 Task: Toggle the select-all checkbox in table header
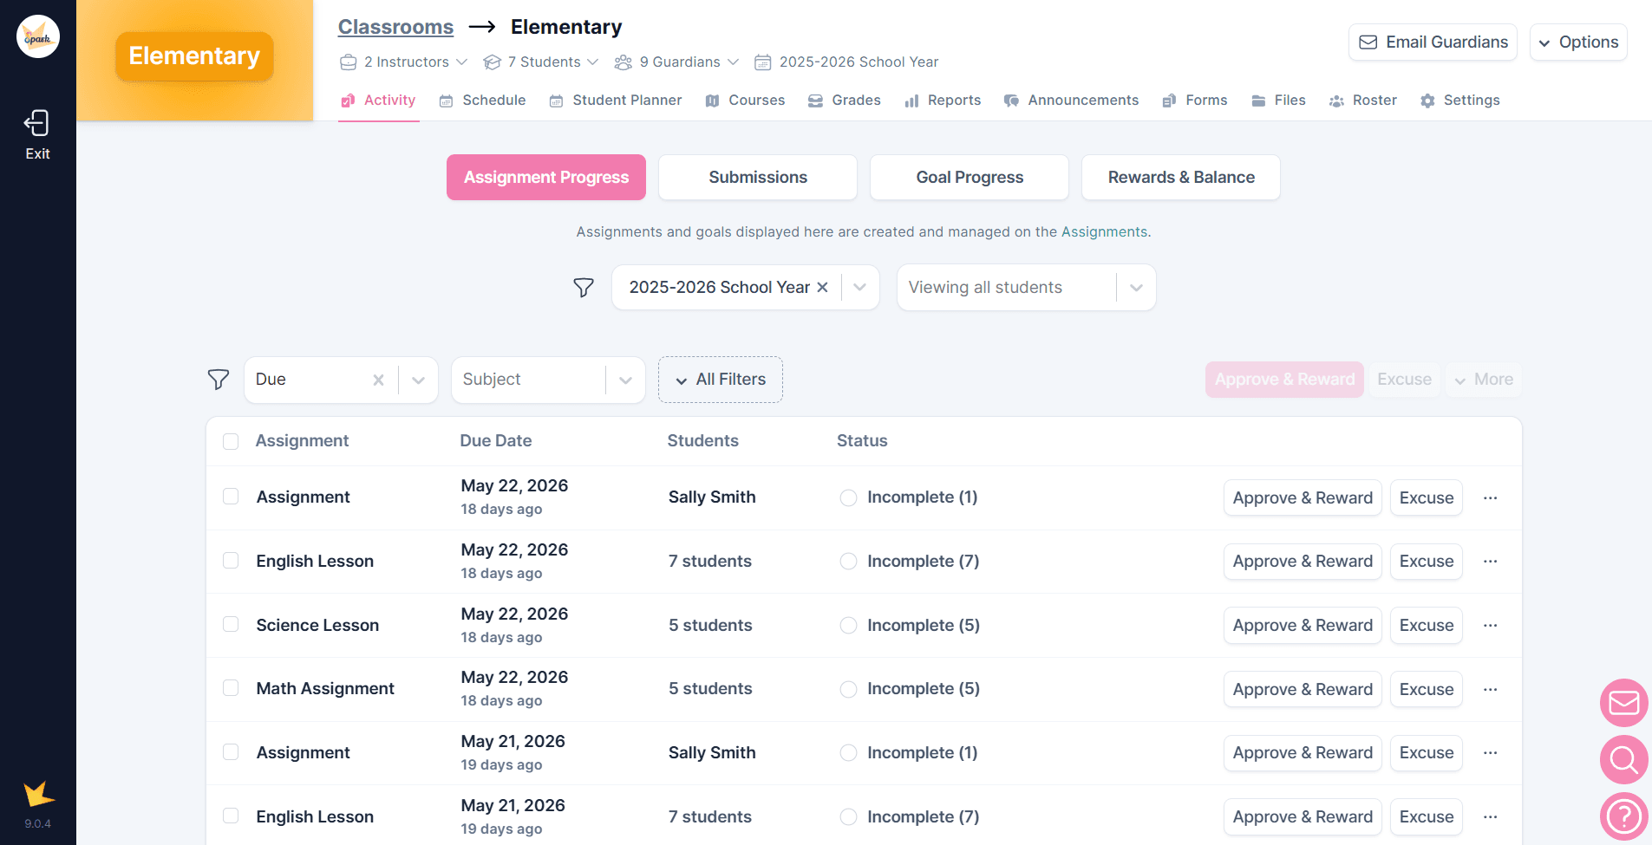tap(231, 441)
